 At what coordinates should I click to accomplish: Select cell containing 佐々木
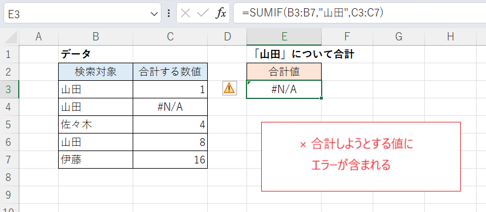(96, 125)
